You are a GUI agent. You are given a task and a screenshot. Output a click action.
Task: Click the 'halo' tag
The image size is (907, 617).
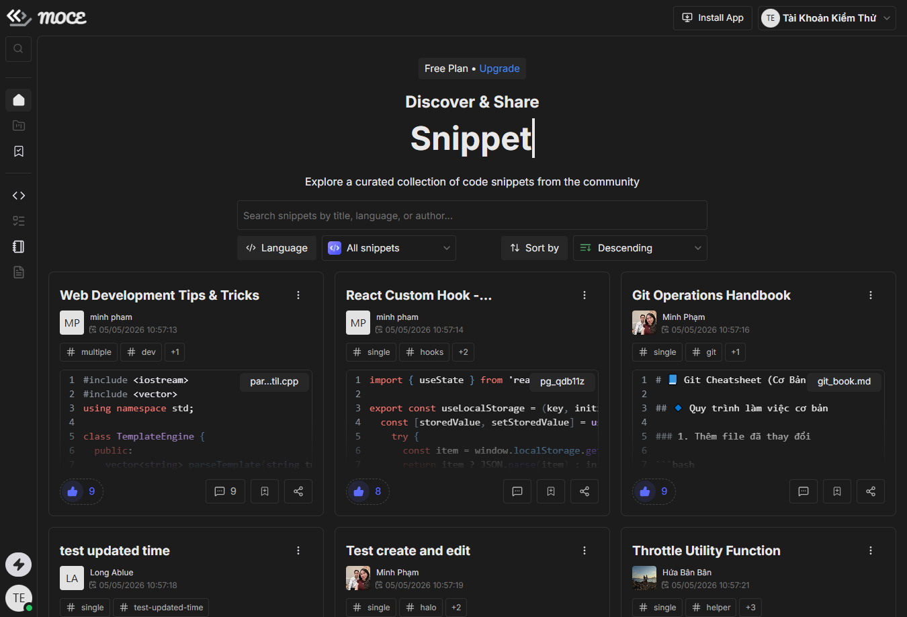click(x=421, y=608)
